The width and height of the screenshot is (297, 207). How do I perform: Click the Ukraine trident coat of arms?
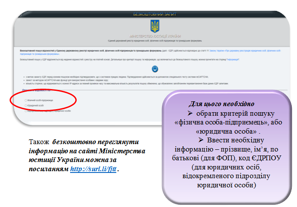155,26
